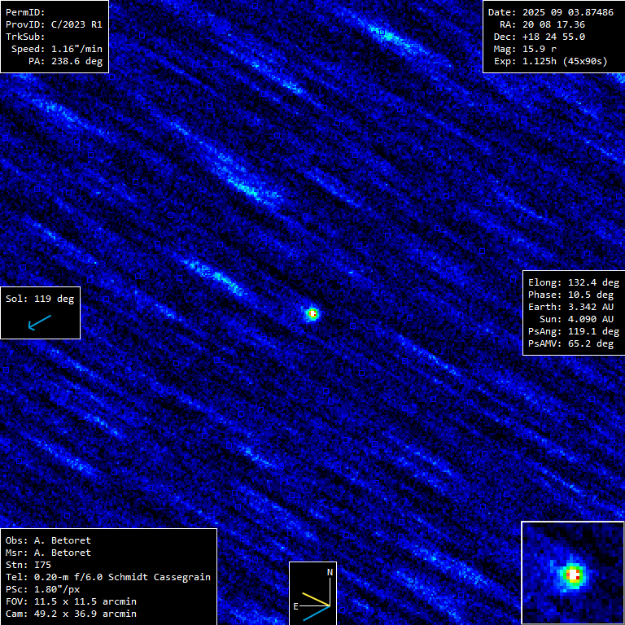Click the comet nucleus at image center

point(311,313)
